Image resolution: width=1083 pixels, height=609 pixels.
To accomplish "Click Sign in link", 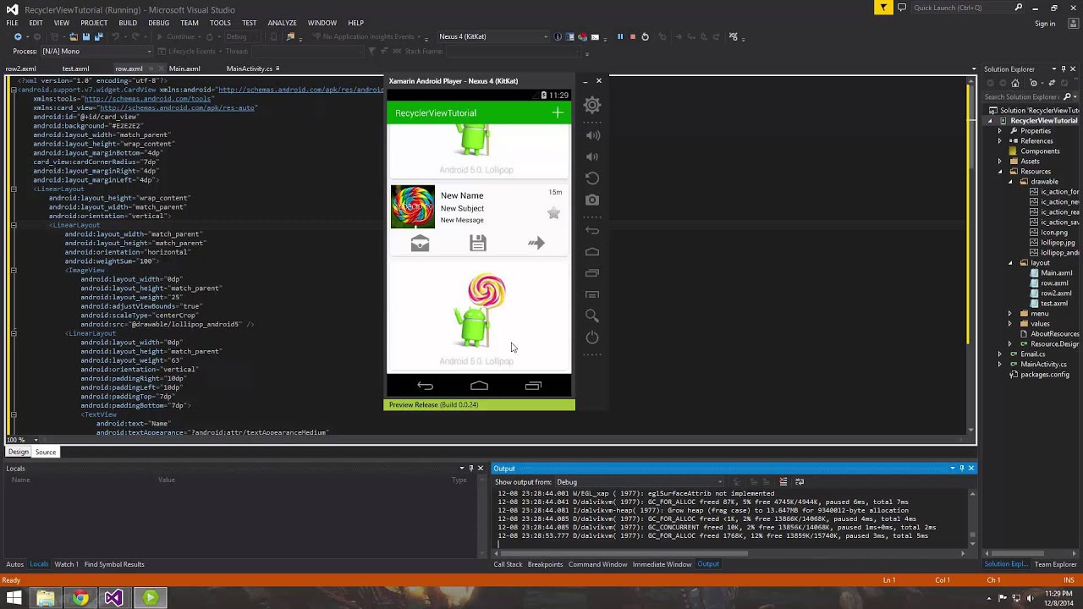I will [x=1045, y=24].
